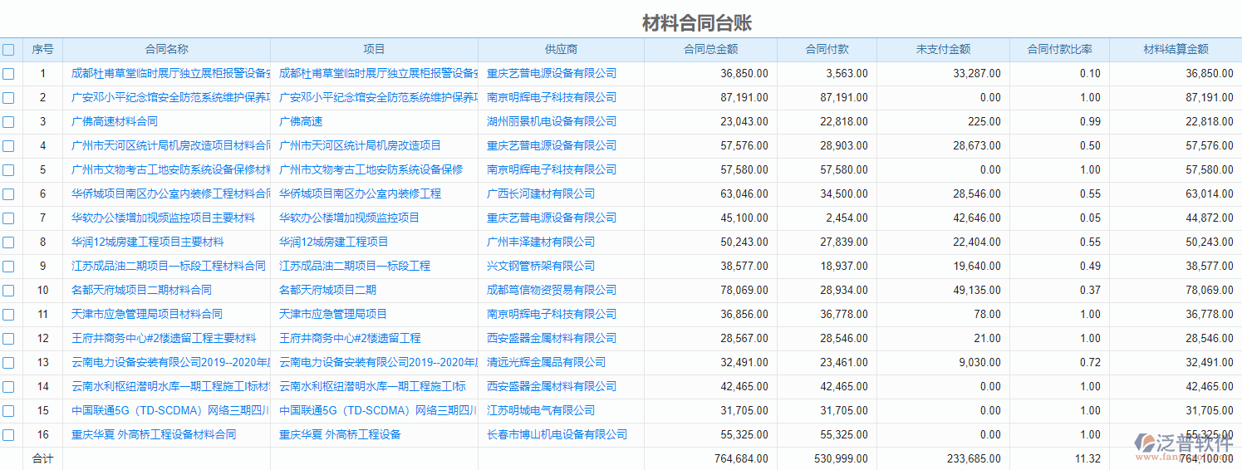Tick checkbox for row 3 广佛高速材料合同
The width and height of the screenshot is (1242, 470).
point(8,122)
